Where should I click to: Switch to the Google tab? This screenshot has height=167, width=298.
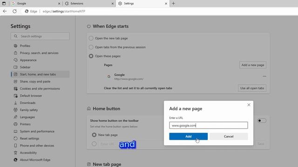point(35,3)
